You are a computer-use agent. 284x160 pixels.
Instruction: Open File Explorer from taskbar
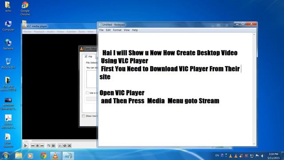[19, 156]
